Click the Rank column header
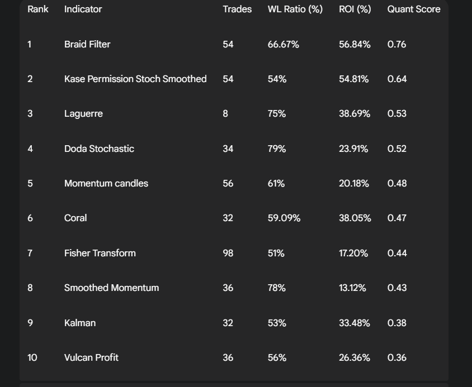 pyautogui.click(x=38, y=9)
